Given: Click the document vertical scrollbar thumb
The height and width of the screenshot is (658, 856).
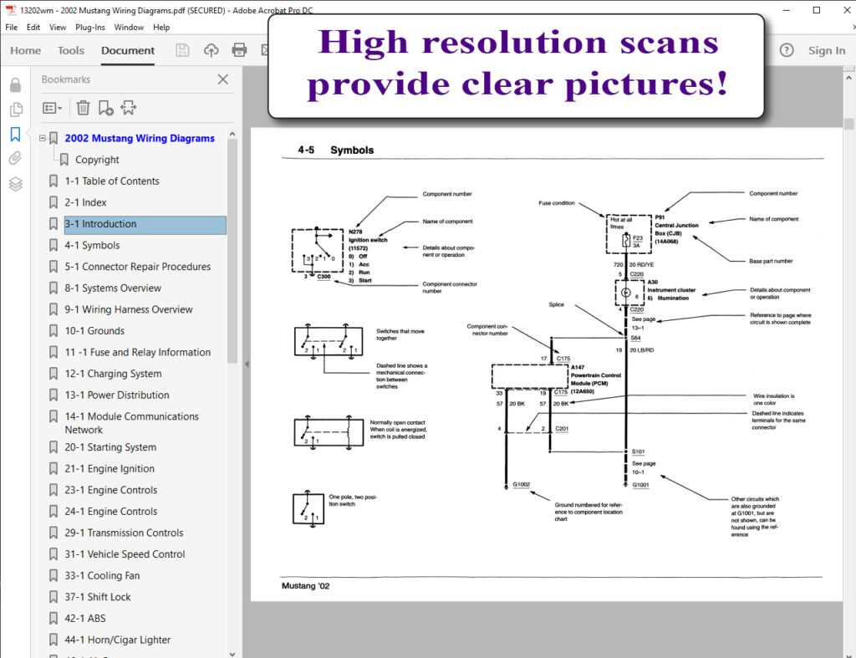Looking at the screenshot, I should click(x=849, y=124).
